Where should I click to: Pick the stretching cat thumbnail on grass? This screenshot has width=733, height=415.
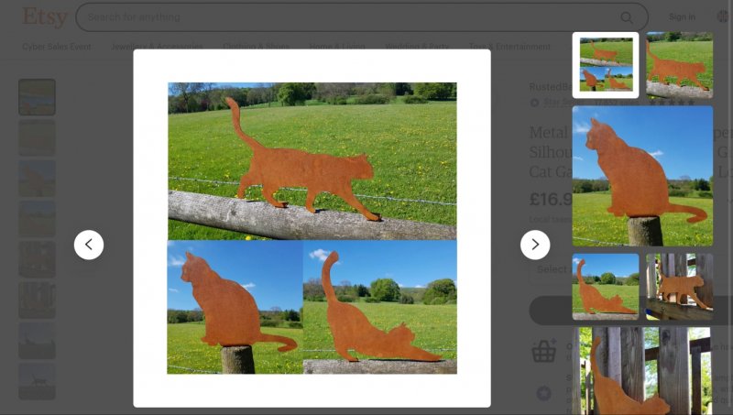point(606,286)
